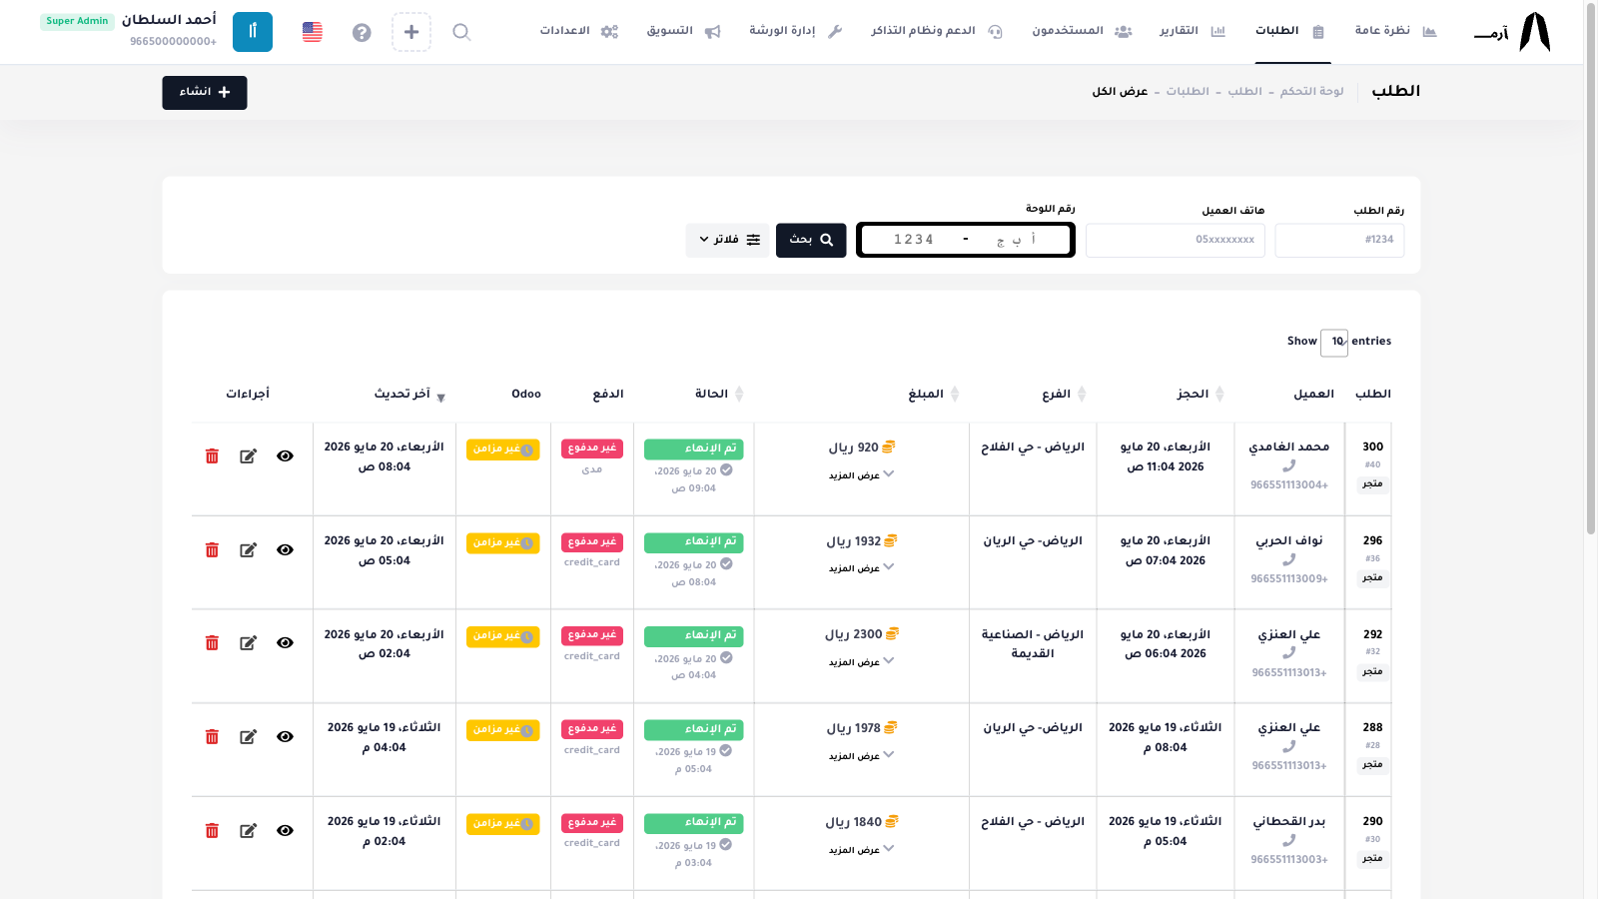
Task: Click the page vertical scrollbar
Action: (x=1591, y=270)
